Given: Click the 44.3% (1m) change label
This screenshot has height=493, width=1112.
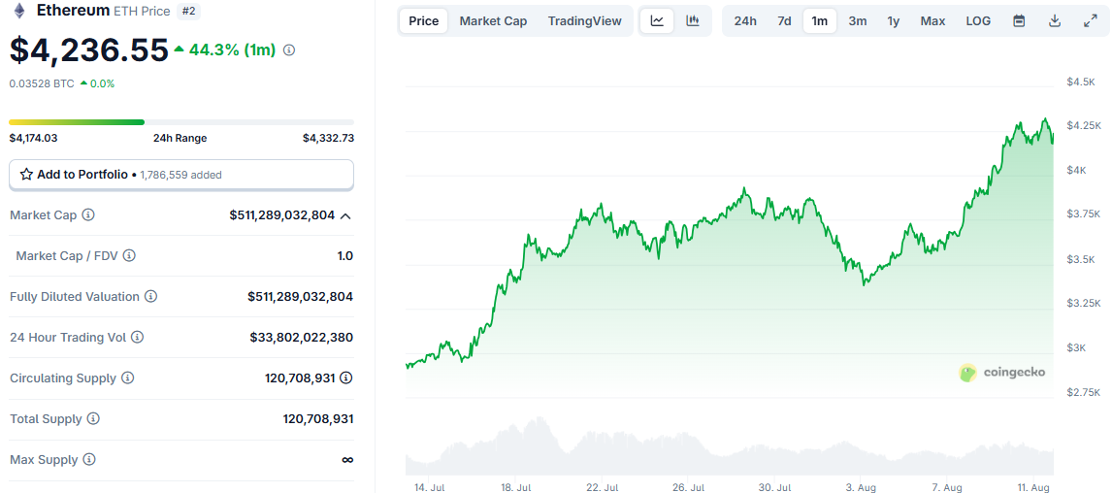Looking at the screenshot, I should click(x=225, y=49).
